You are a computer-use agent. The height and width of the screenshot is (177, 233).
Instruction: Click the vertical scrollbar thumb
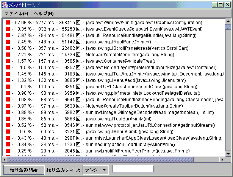click(x=228, y=27)
